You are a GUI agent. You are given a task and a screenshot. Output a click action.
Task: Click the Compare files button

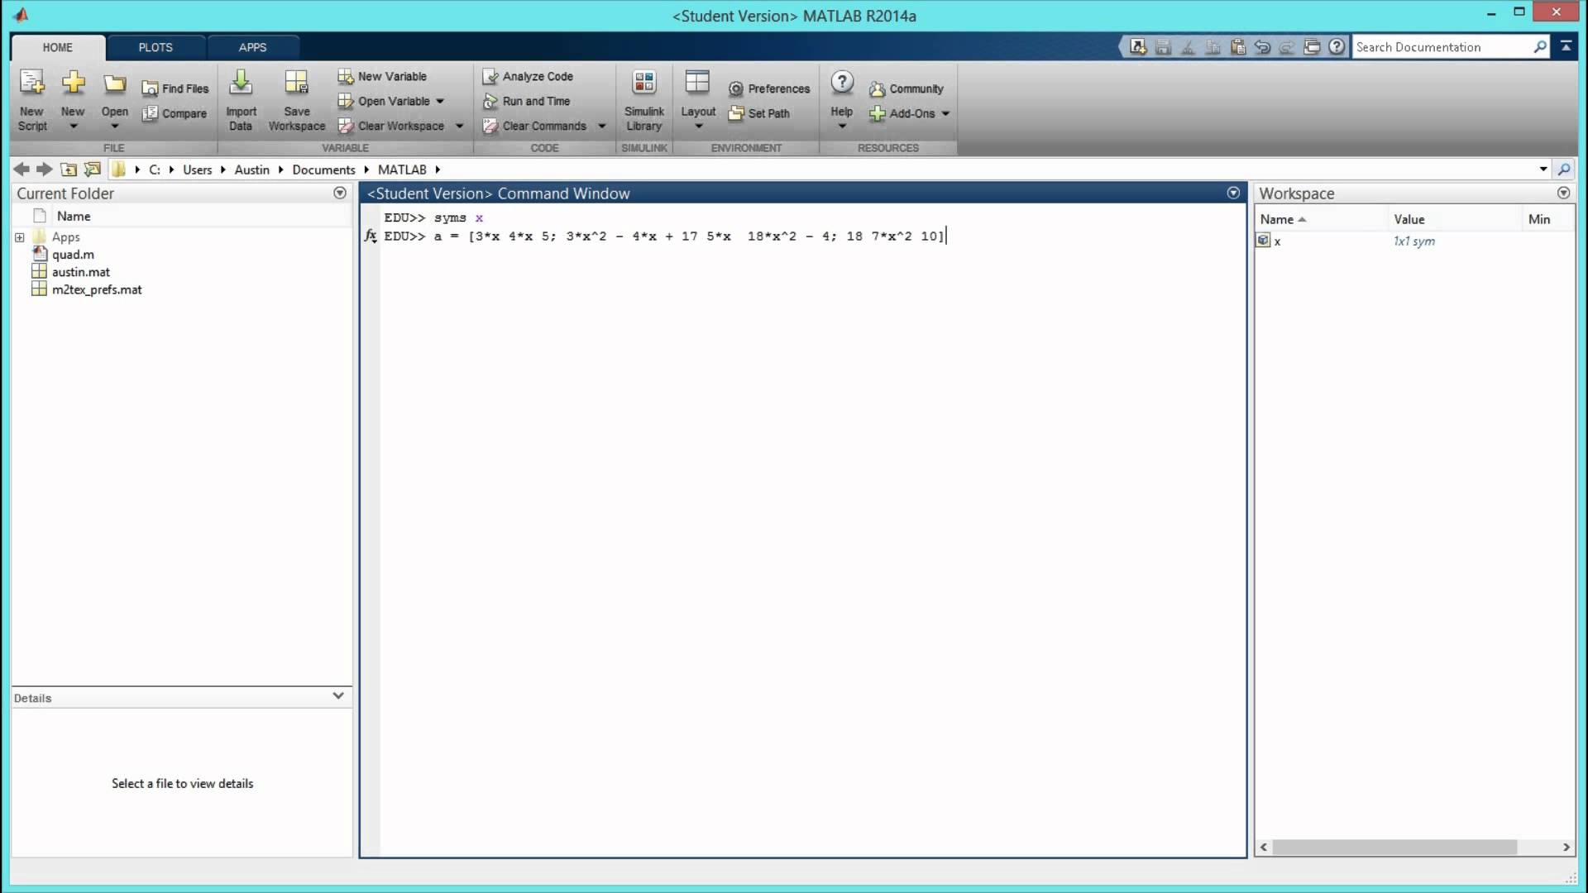tap(175, 113)
